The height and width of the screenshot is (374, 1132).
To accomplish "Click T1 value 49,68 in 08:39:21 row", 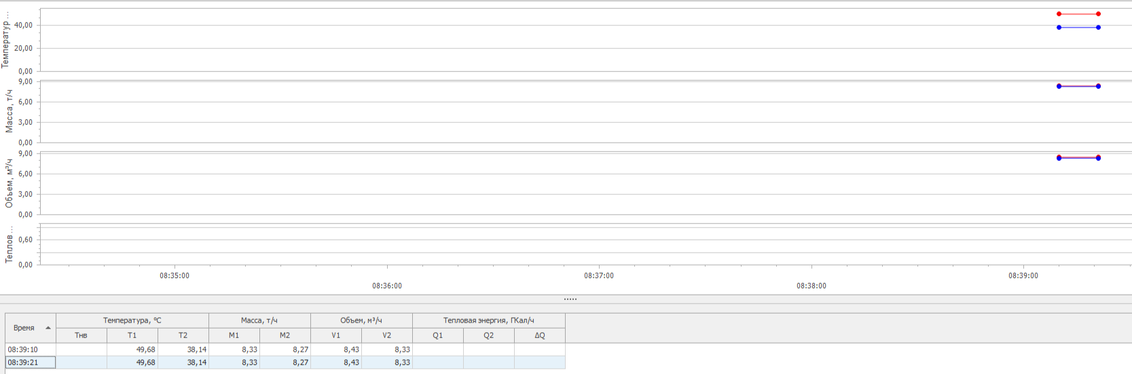I will click(x=132, y=362).
